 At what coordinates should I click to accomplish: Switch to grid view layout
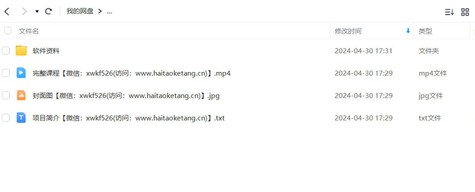pos(465,12)
